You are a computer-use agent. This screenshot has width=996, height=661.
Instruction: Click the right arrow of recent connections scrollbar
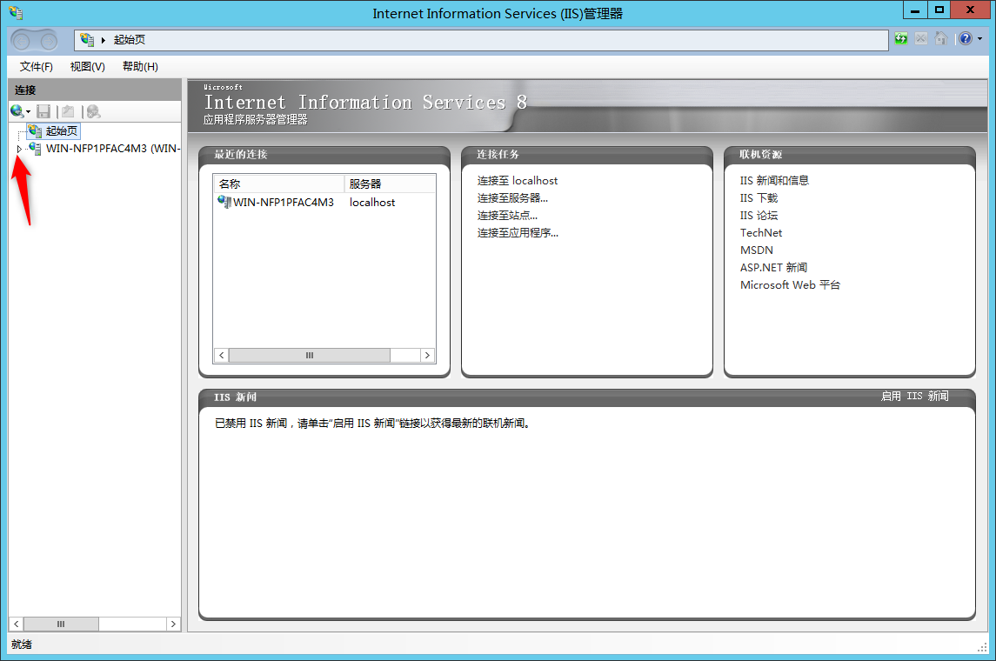(427, 356)
